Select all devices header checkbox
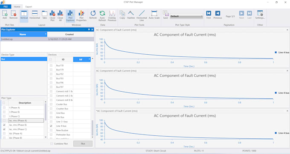The image size is (290, 154). click(x=51, y=59)
